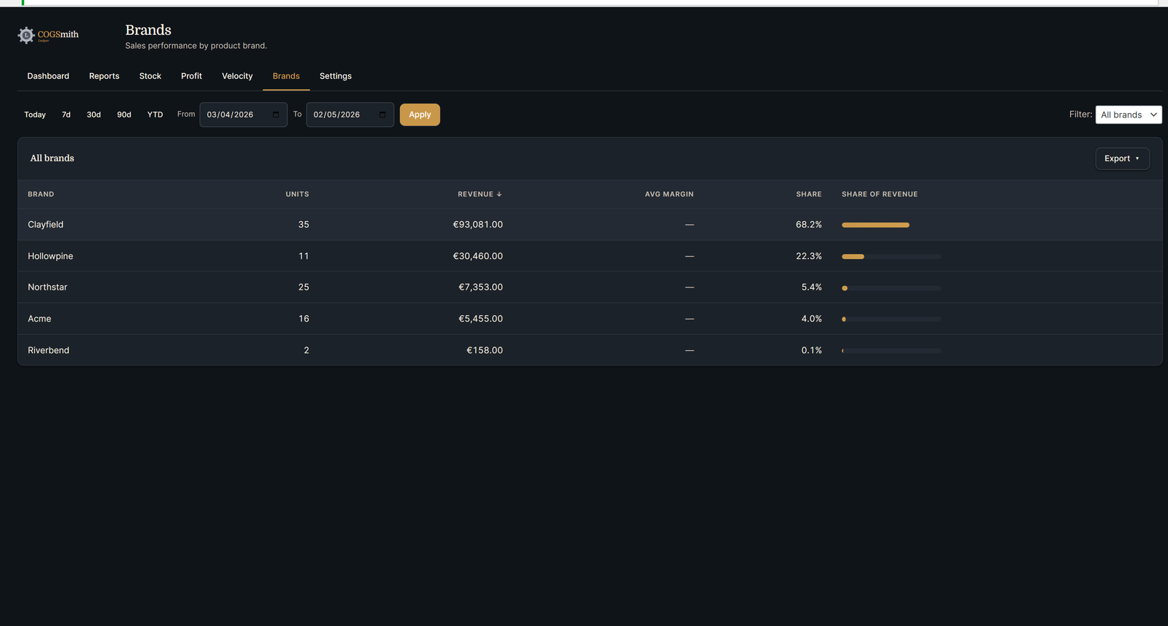This screenshot has height=626, width=1168.
Task: Sort by the Units column header
Action: (297, 194)
